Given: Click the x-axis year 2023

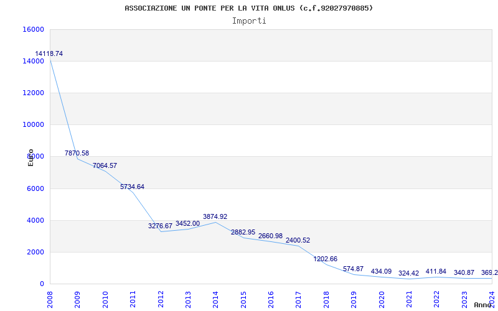Looking at the screenshot, I should (x=464, y=299).
